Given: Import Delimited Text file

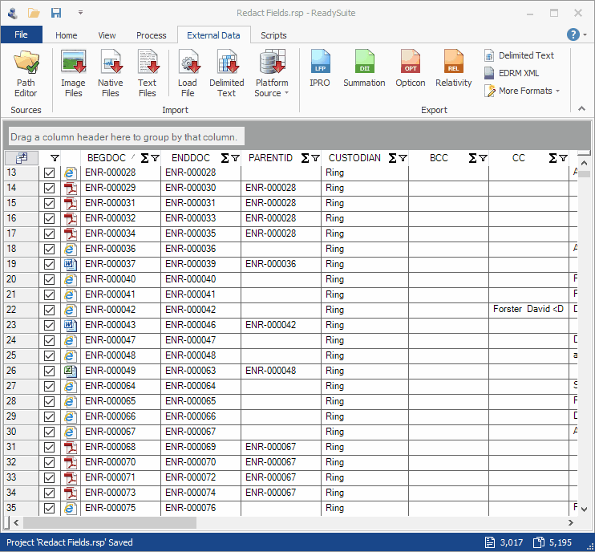Looking at the screenshot, I should (x=227, y=74).
